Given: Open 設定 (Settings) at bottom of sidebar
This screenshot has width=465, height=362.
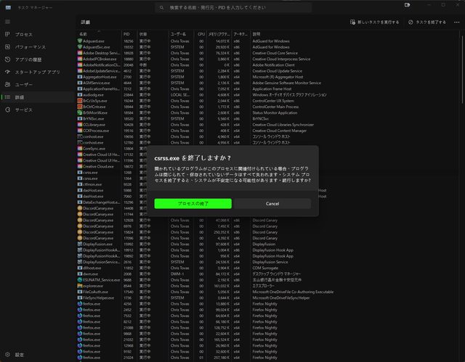Looking at the screenshot, I should 19,355.
